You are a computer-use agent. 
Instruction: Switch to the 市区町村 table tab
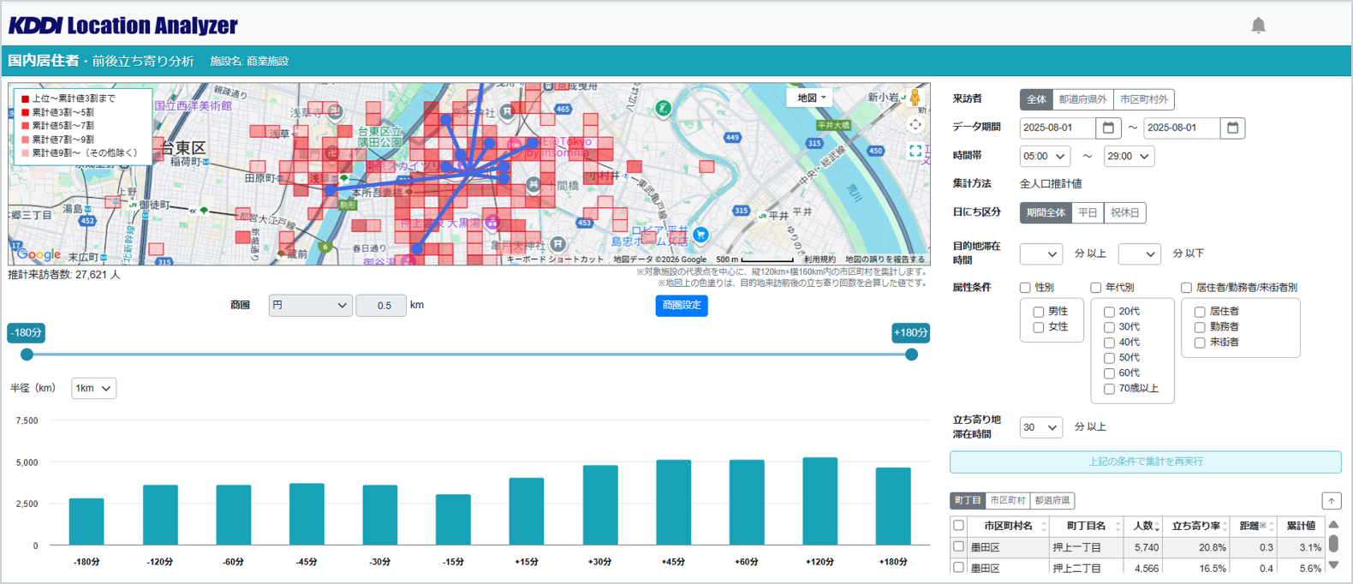pos(1007,501)
